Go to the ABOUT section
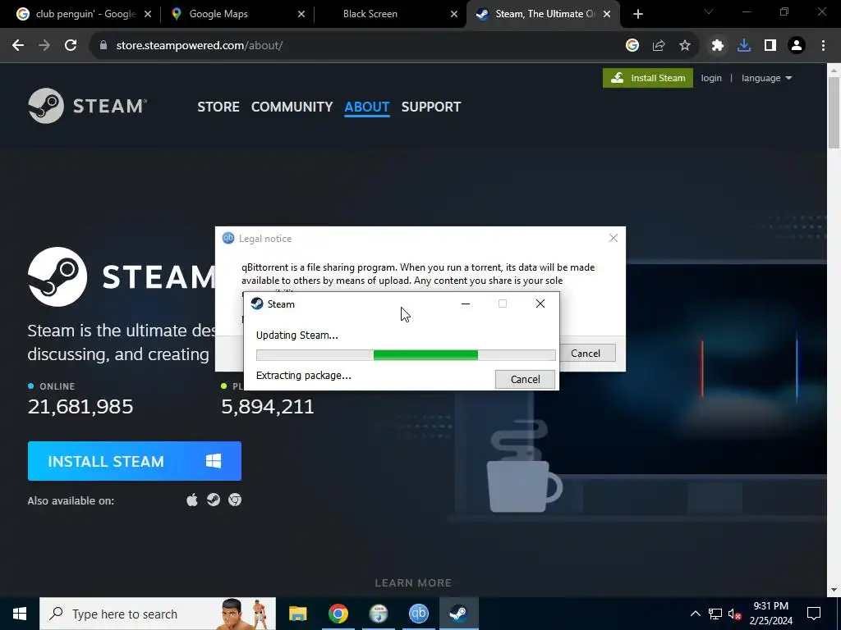 click(367, 107)
